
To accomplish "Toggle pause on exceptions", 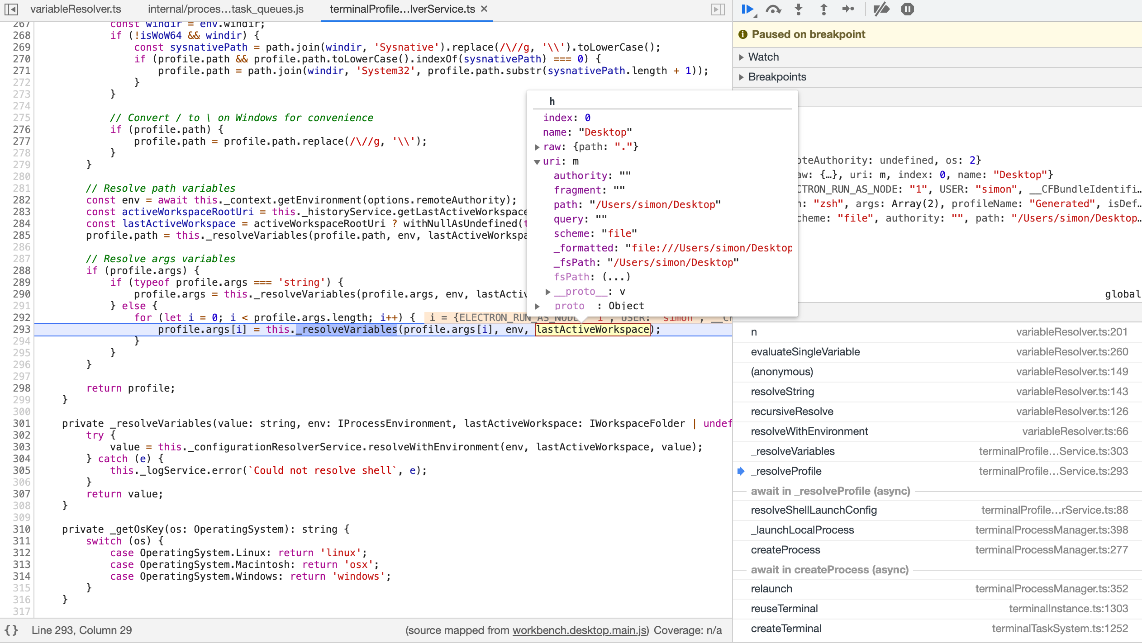I will point(907,9).
